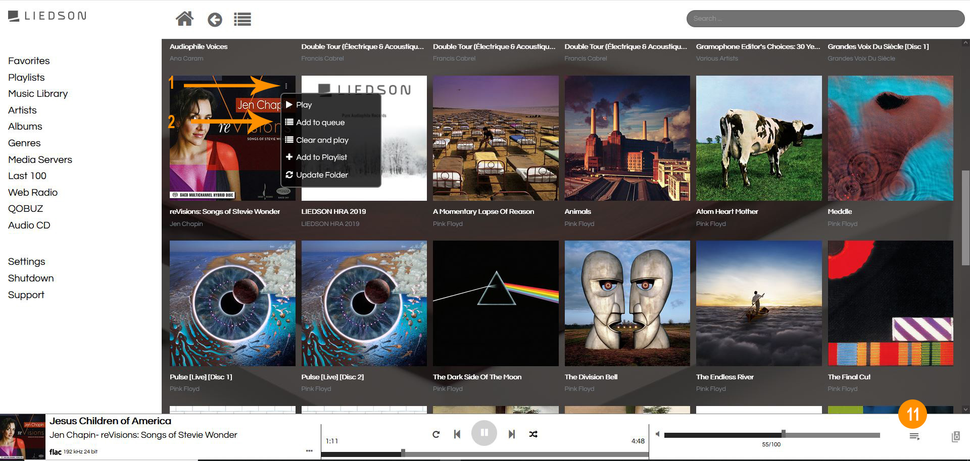
Task: Pause the current song
Action: pos(483,433)
